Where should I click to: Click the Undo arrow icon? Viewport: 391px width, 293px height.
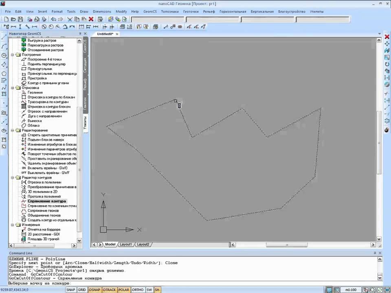coord(53,19)
